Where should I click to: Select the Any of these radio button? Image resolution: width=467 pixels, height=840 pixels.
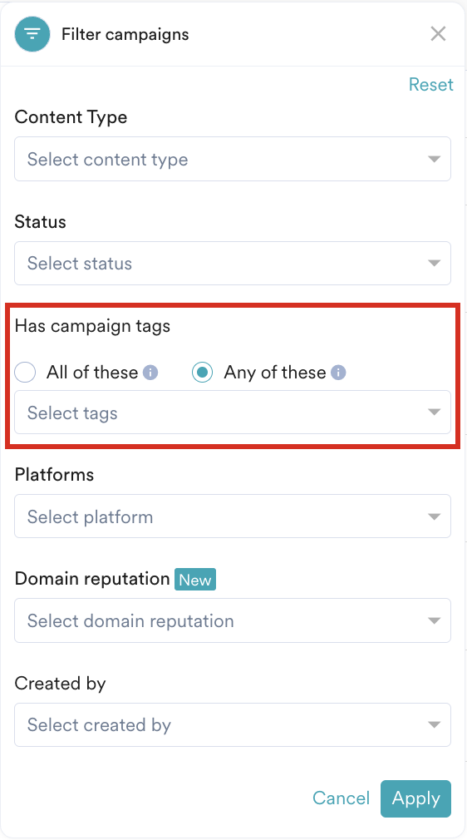click(203, 373)
